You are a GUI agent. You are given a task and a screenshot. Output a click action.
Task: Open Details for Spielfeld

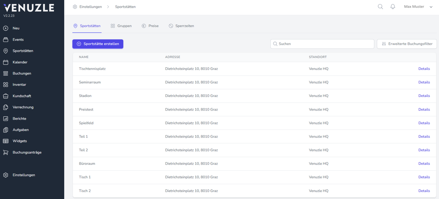pyautogui.click(x=424, y=123)
